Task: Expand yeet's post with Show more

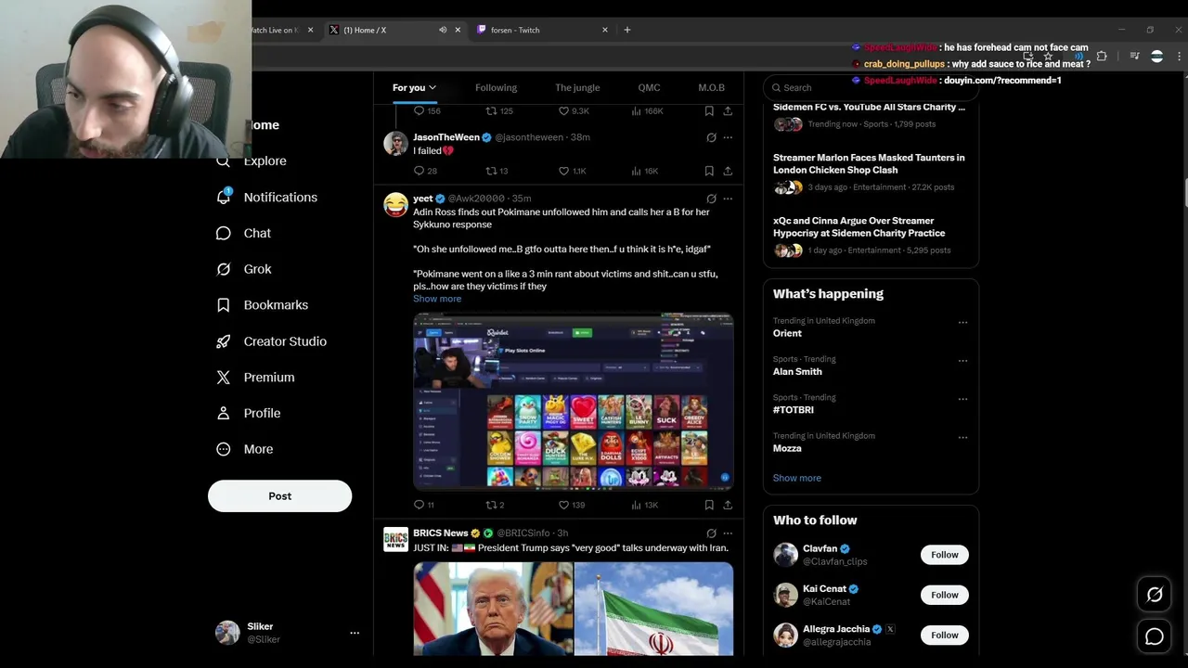Action: pos(437,299)
